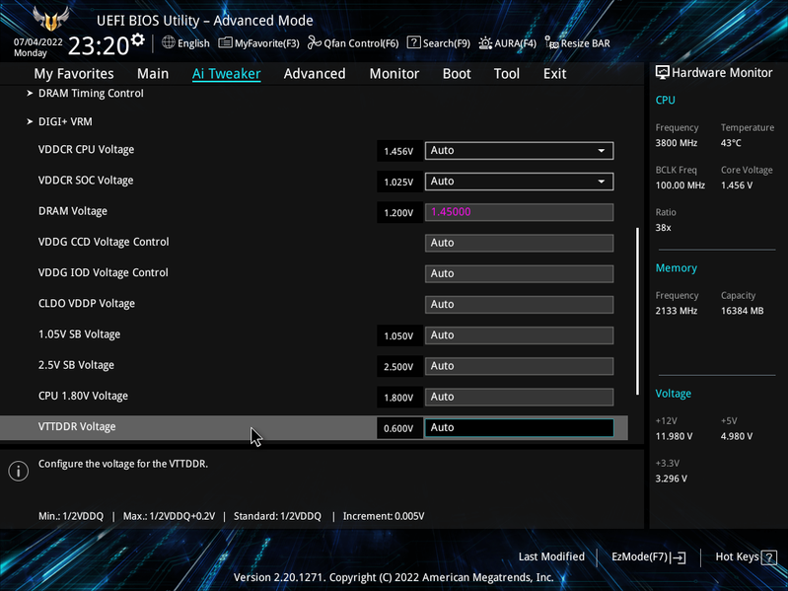Click Memory Capacity 16384 MB value
The width and height of the screenshot is (788, 591).
pos(743,311)
